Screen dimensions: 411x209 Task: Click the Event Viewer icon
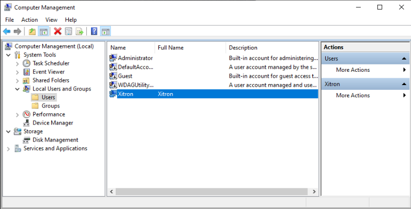(27, 72)
